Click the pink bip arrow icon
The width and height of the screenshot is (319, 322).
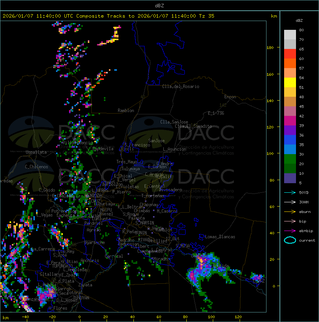[290, 221]
